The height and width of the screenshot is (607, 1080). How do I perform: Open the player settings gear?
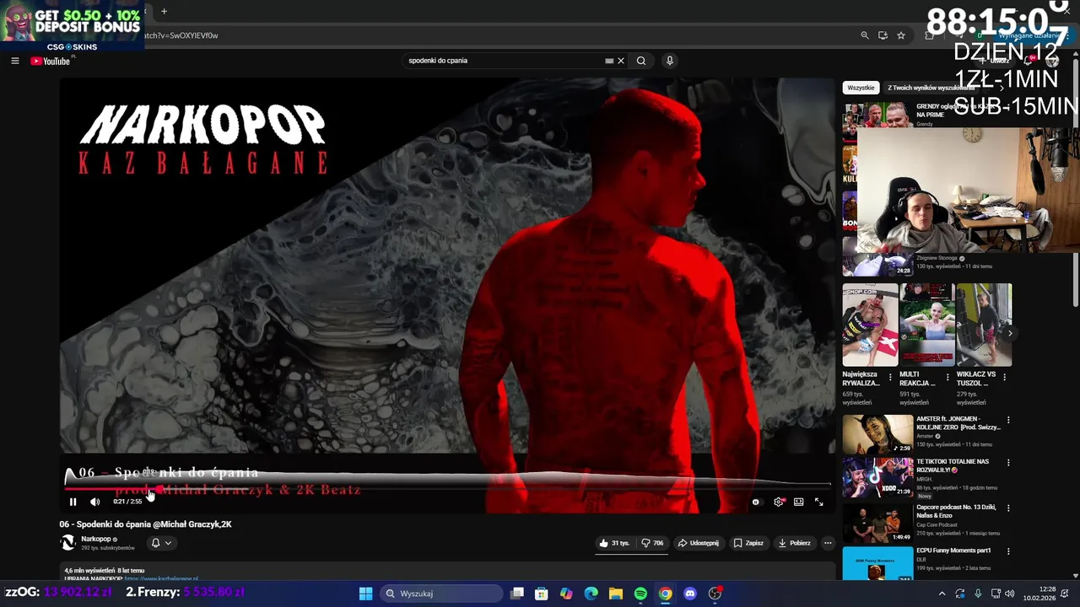click(778, 502)
